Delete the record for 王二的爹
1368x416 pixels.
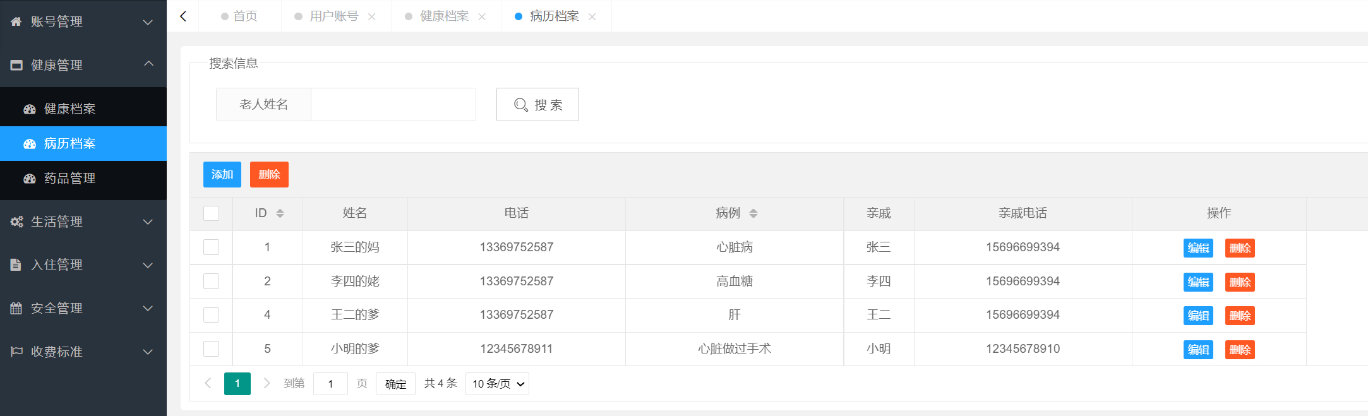coord(1240,316)
